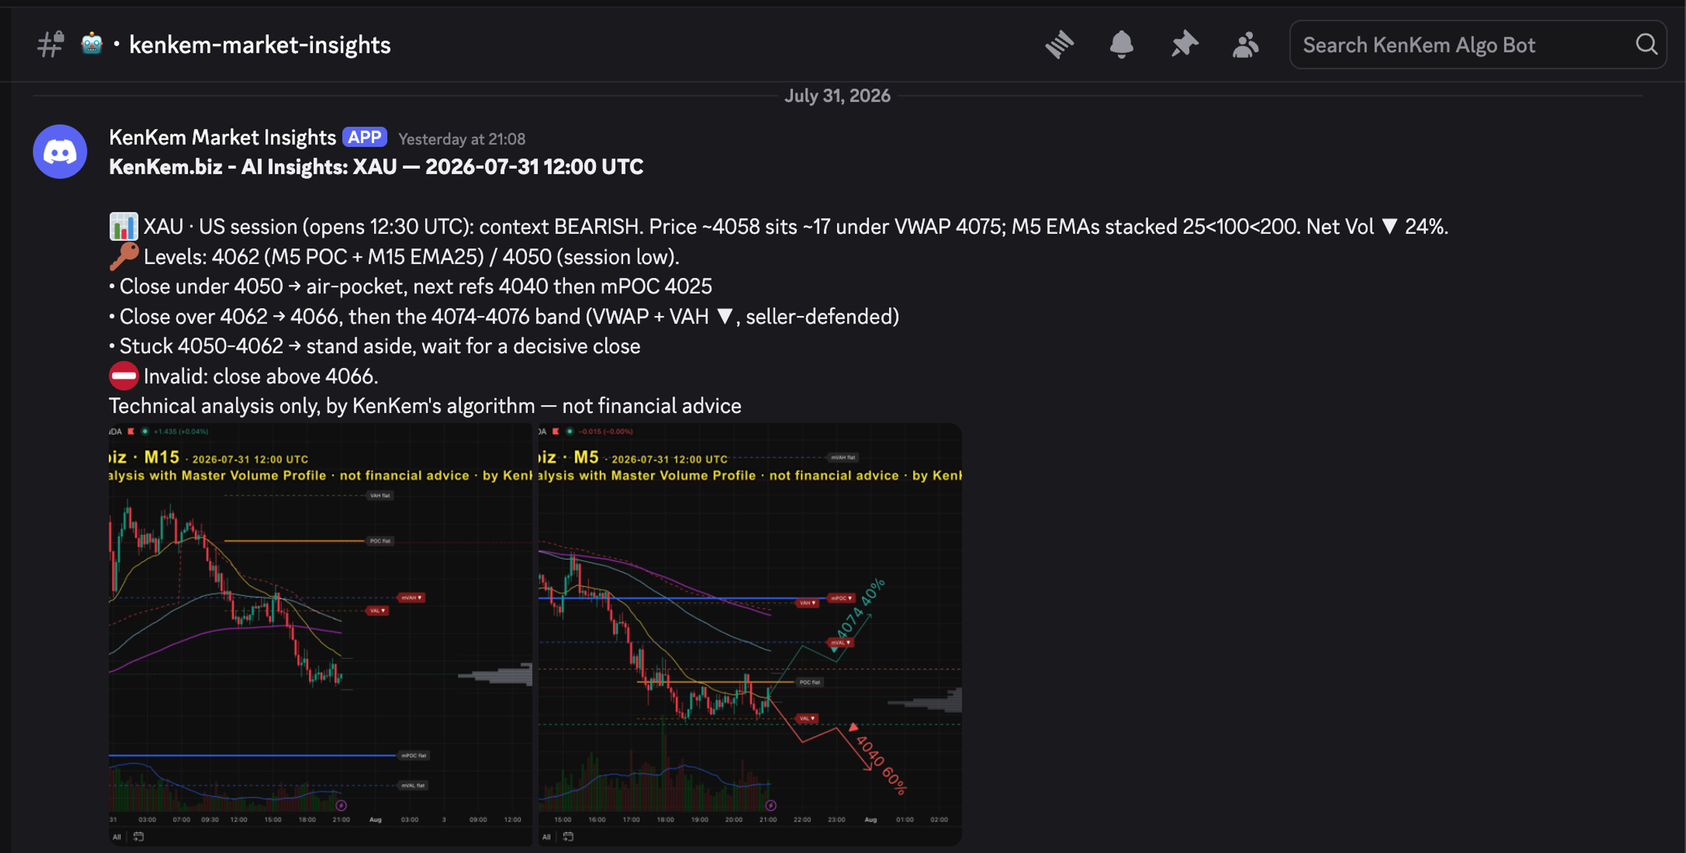Click the APP badge next to username
This screenshot has height=853, width=1686.
coord(364,137)
